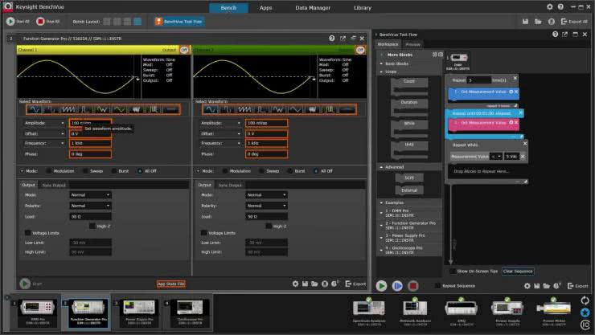The image size is (595, 335).
Task: Select the sine waveform icon for Channel 1
Action: click(x=33, y=109)
